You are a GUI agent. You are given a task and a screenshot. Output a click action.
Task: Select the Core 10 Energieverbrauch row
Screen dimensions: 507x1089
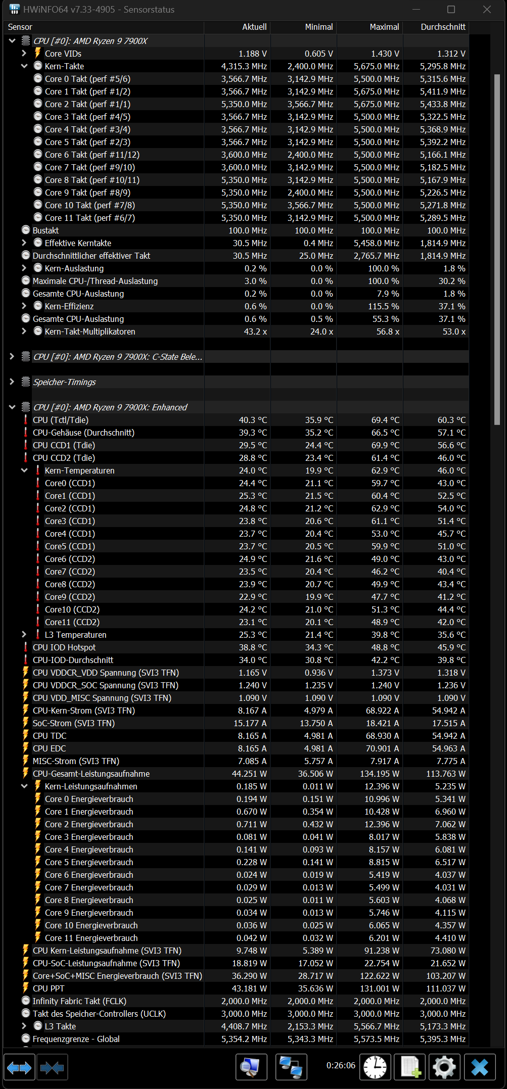click(x=236, y=925)
